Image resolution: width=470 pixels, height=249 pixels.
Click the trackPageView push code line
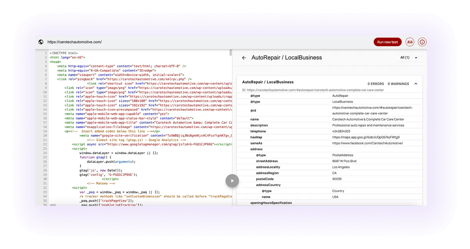click(107, 201)
